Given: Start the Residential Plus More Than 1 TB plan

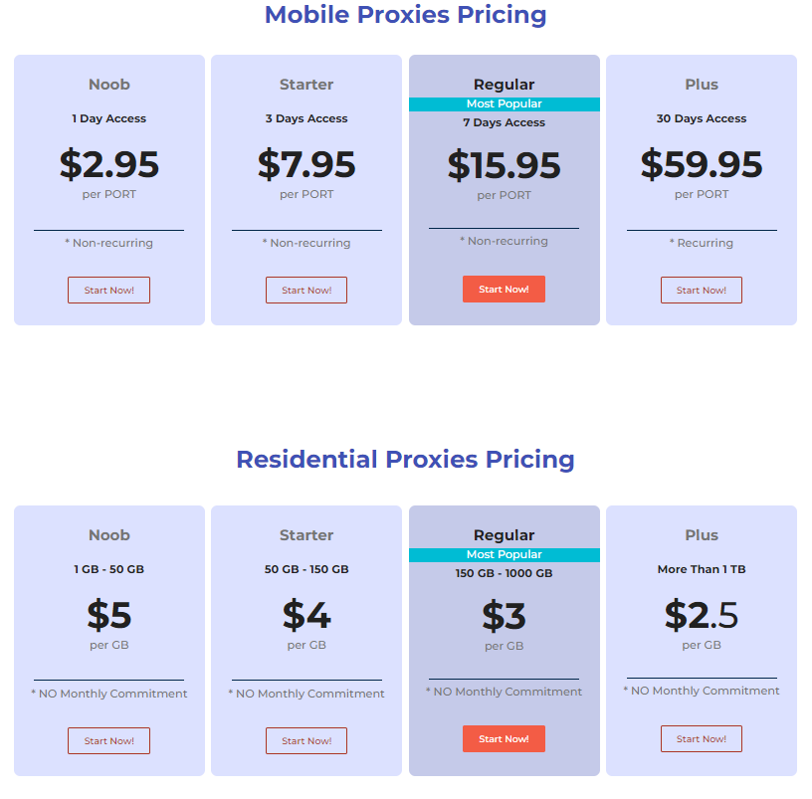Looking at the screenshot, I should pos(702,739).
